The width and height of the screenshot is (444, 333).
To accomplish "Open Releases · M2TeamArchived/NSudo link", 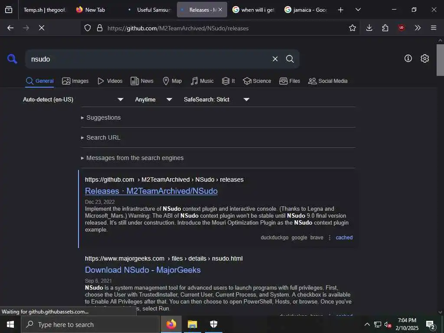I will pos(151,191).
